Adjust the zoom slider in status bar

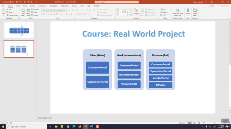(x=215, y=123)
